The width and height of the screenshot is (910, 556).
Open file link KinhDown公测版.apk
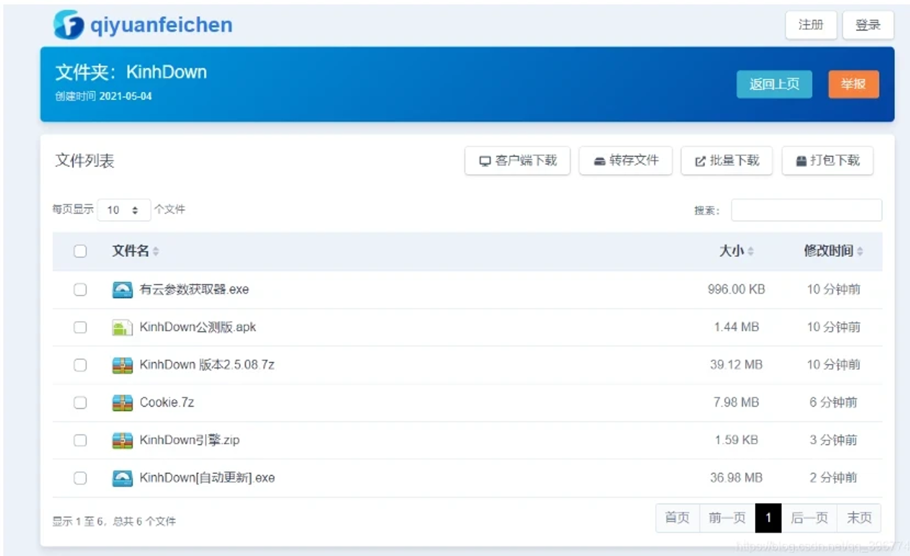(x=198, y=327)
